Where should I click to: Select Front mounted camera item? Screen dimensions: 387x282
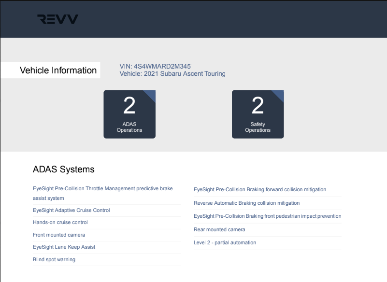[x=59, y=235]
